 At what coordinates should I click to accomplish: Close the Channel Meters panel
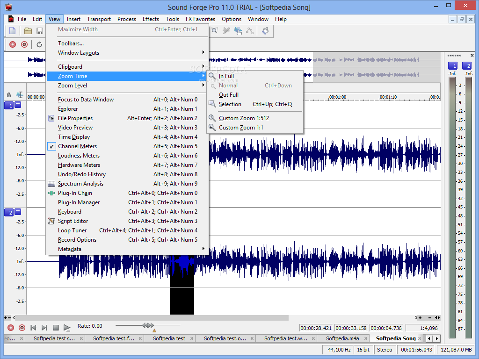(472, 56)
